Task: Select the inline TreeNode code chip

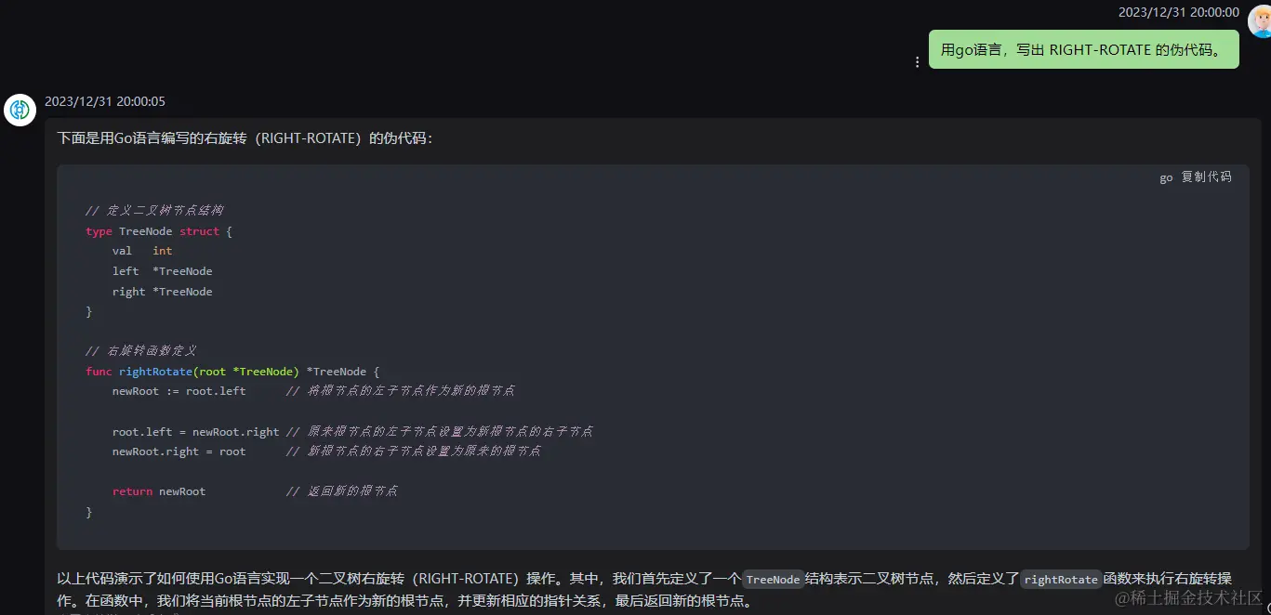Action: [x=773, y=579]
